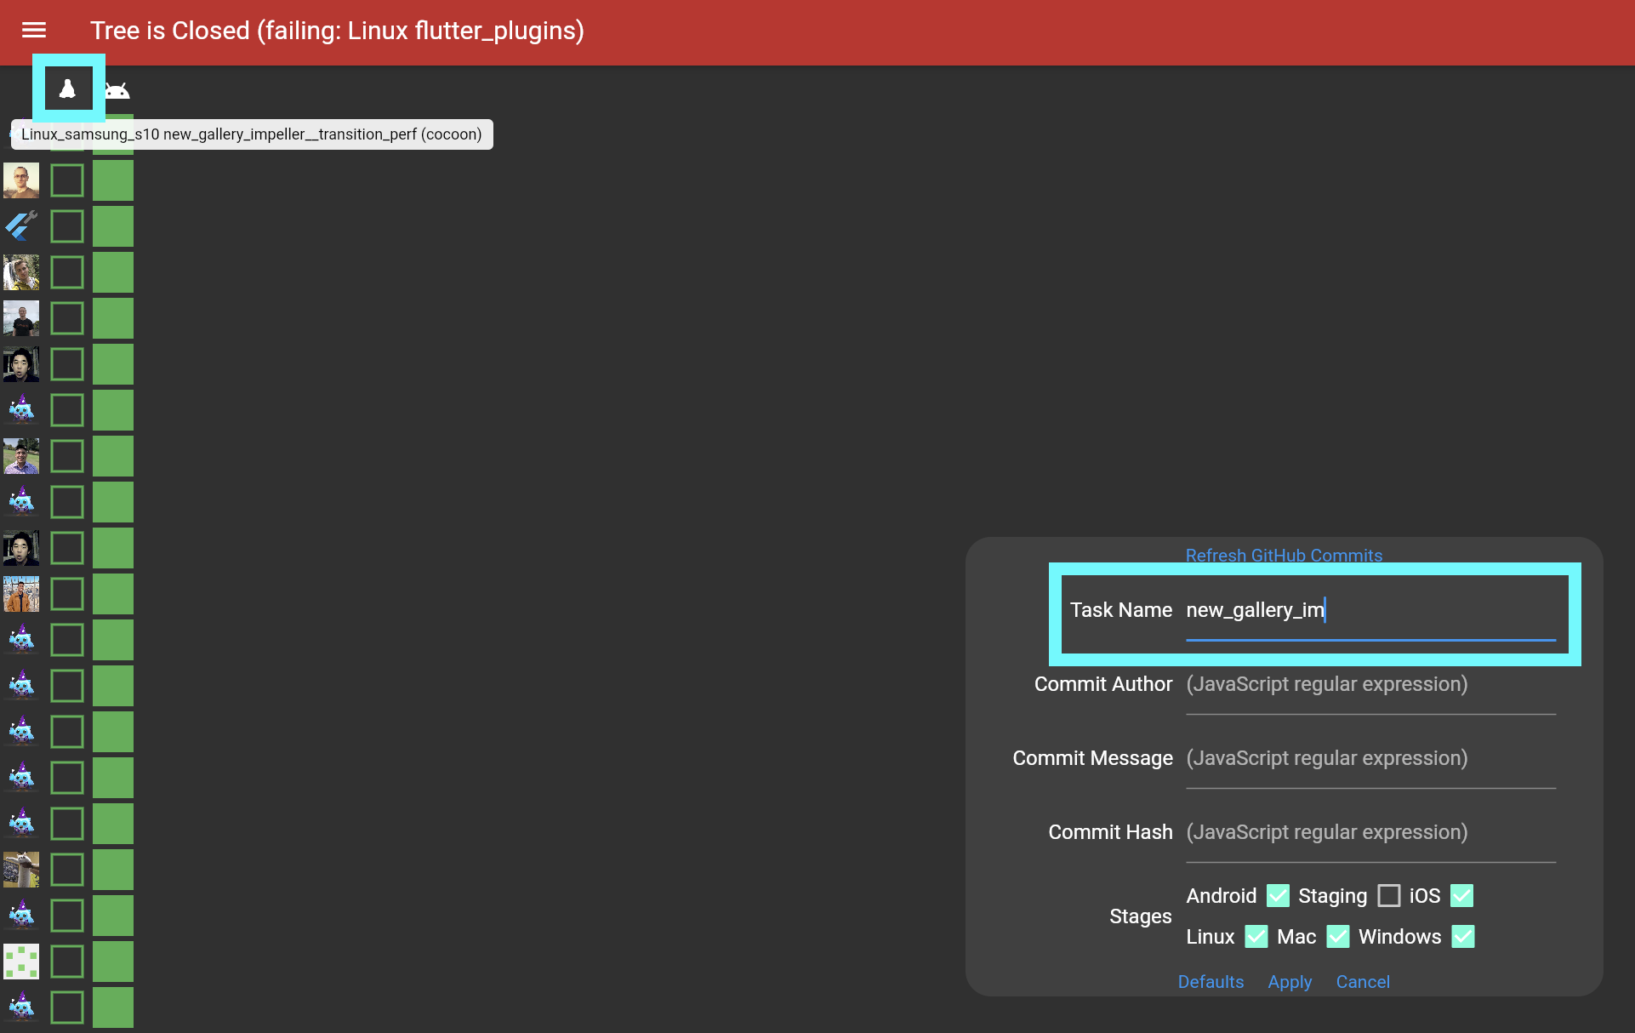Screen dimensions: 1635x1033
Task: Uncheck the iOS stage checkbox
Action: (1462, 895)
